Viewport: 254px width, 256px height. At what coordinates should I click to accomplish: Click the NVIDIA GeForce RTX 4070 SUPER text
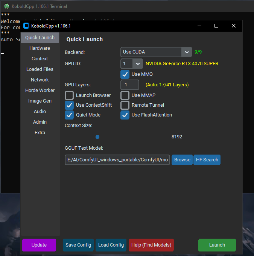click(x=182, y=64)
